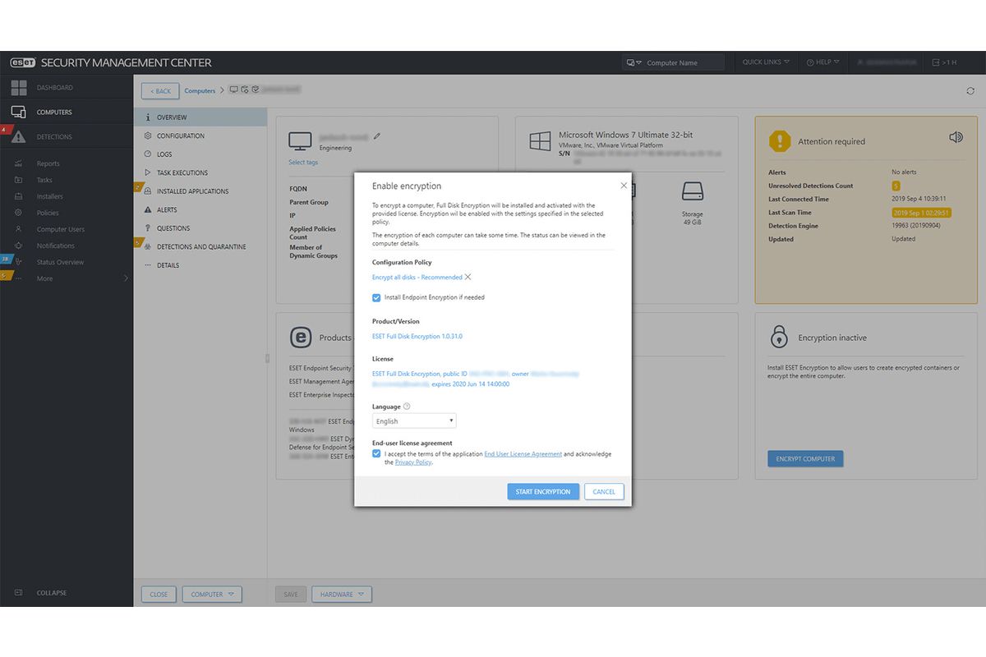Screen dimensions: 986x657
Task: Click the Encrypt Computer button
Action: point(805,459)
